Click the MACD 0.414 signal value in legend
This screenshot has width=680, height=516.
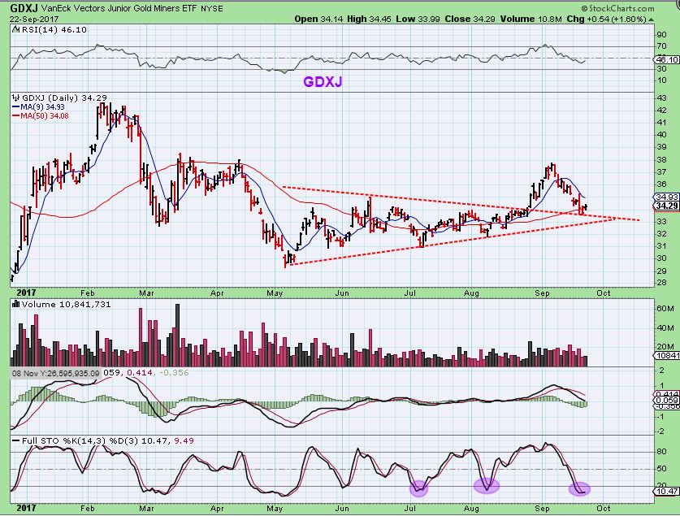pos(140,372)
